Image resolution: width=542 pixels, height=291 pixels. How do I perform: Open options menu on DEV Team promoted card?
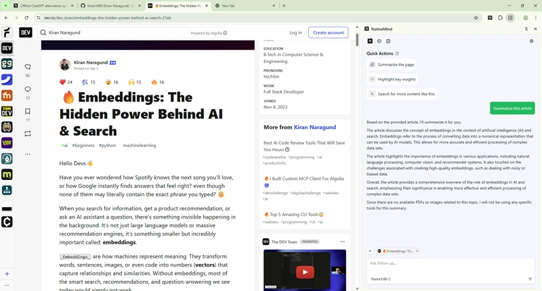(x=343, y=242)
